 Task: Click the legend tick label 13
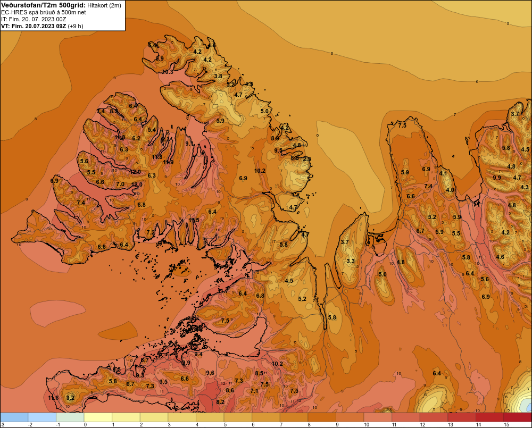pos(450,425)
